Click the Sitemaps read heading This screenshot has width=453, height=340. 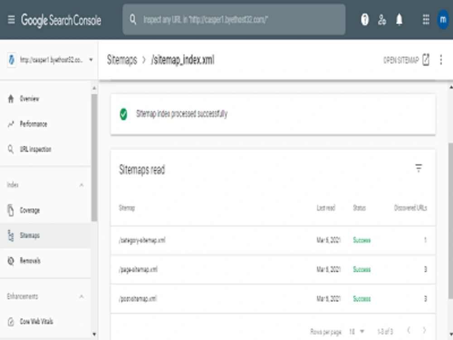pos(142,170)
